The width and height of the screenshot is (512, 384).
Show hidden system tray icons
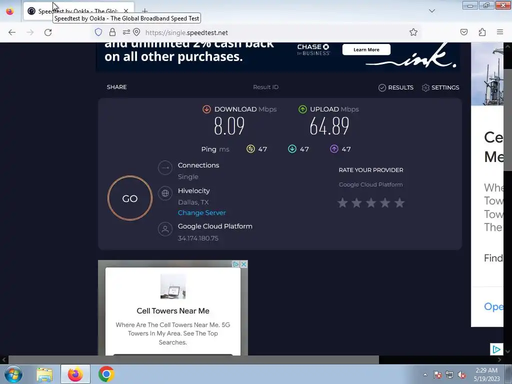coord(425,374)
